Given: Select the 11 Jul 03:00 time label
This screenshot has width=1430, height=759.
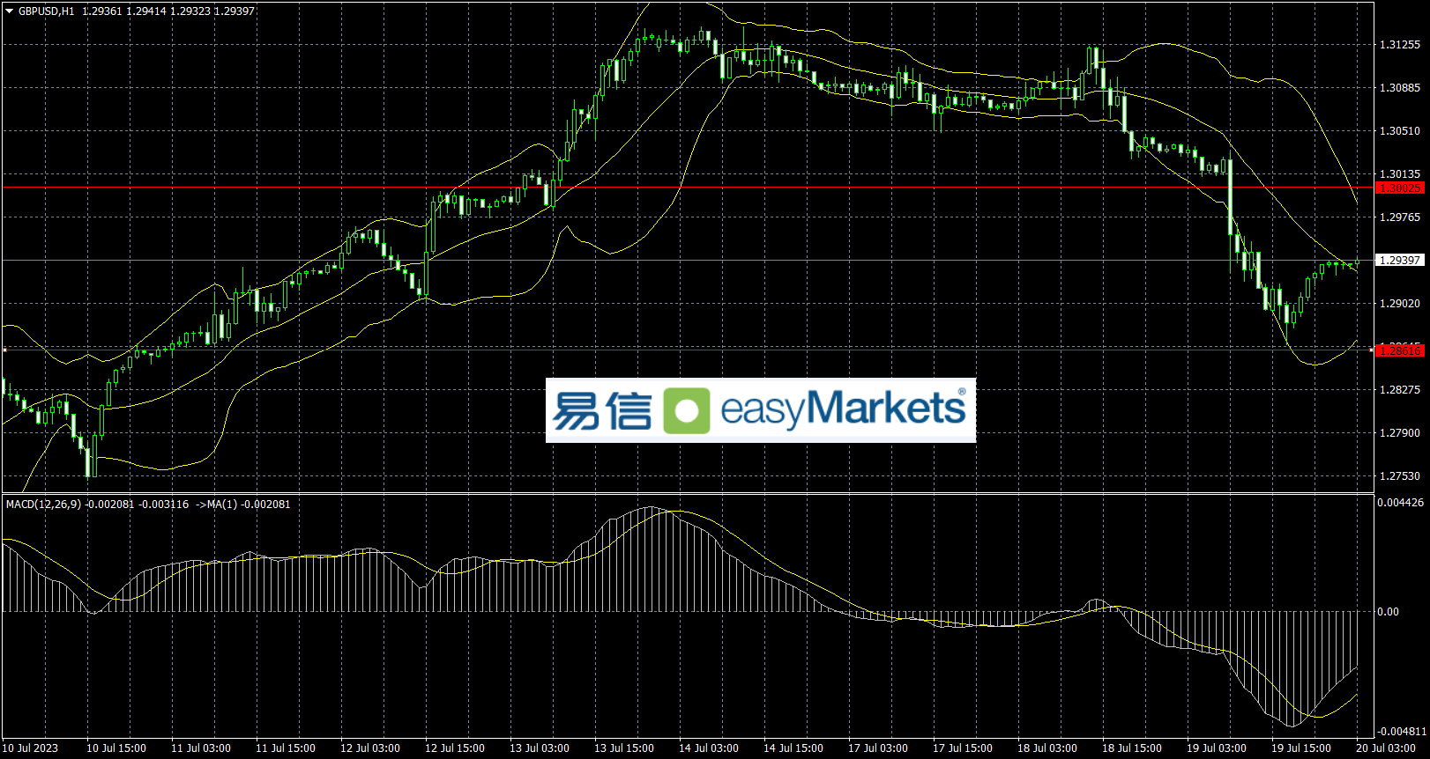Looking at the screenshot, I should point(201,748).
